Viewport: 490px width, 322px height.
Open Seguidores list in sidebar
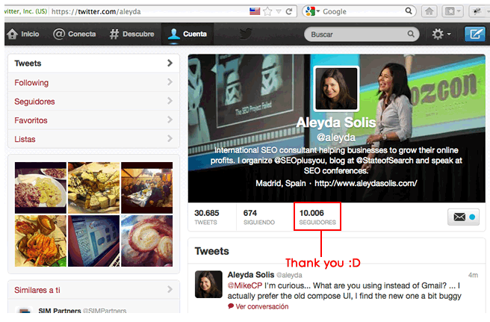93,102
